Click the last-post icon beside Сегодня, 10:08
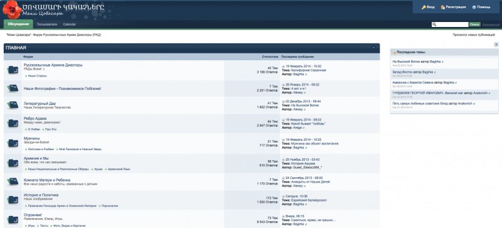The height and width of the screenshot is (228, 502). pos(284,196)
